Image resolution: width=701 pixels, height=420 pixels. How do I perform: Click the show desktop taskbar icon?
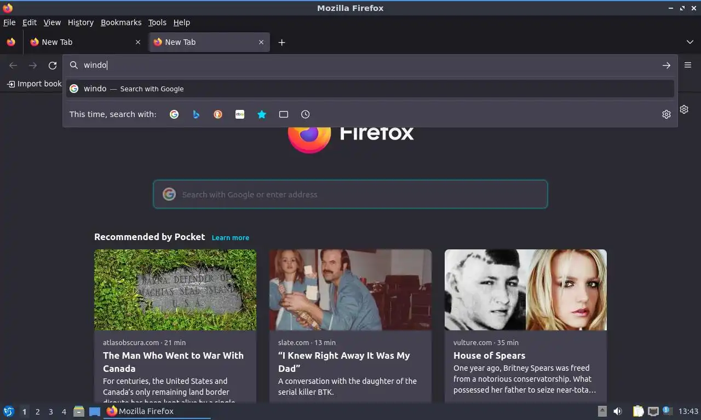tap(95, 411)
